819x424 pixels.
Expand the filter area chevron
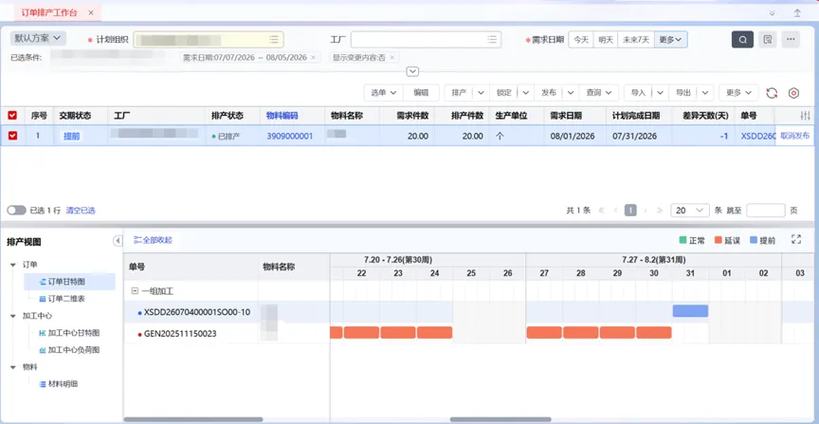pos(412,71)
